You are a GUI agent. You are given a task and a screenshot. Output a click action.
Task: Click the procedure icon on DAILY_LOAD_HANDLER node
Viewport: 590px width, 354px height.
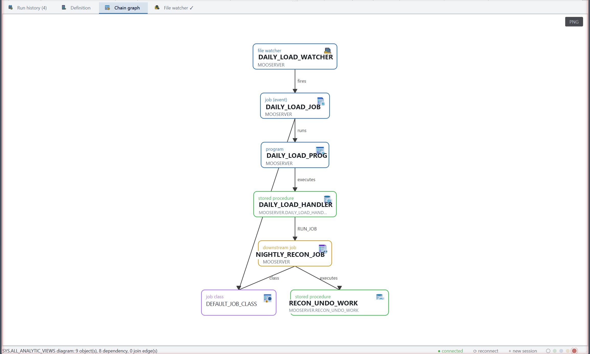coord(328,199)
